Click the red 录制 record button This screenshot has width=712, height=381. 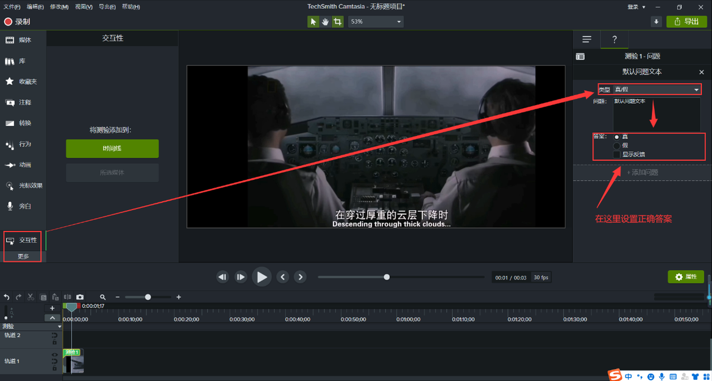click(17, 21)
